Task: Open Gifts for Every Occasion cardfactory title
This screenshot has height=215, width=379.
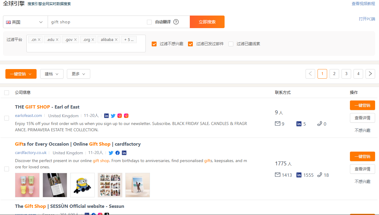Action: coord(78,144)
